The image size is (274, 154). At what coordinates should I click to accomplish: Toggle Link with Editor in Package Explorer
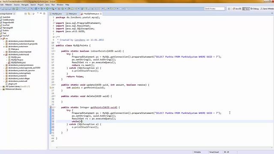(x=29, y=14)
